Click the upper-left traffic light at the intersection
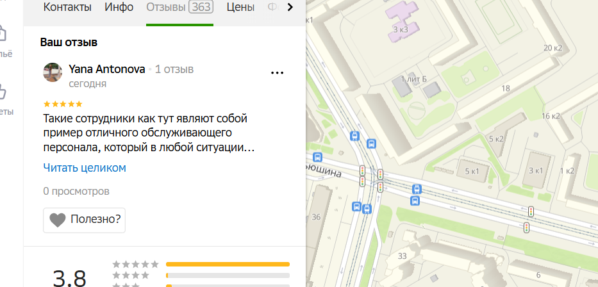The image size is (598, 287). click(x=362, y=170)
